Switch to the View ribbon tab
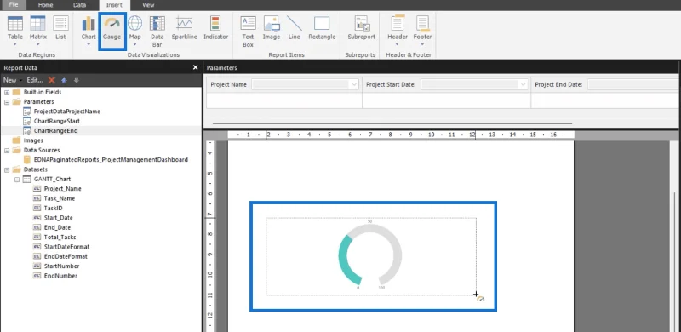 pos(148,5)
